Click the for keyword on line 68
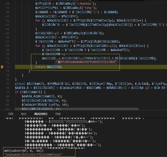Screen dimensions: 167x157 (38, 46)
